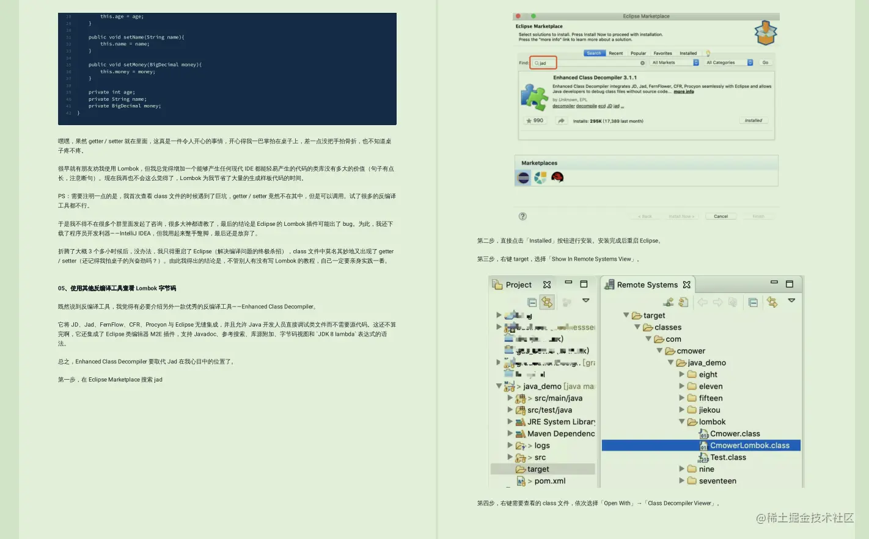
Task: Collapse the classes folder node
Action: (x=637, y=327)
